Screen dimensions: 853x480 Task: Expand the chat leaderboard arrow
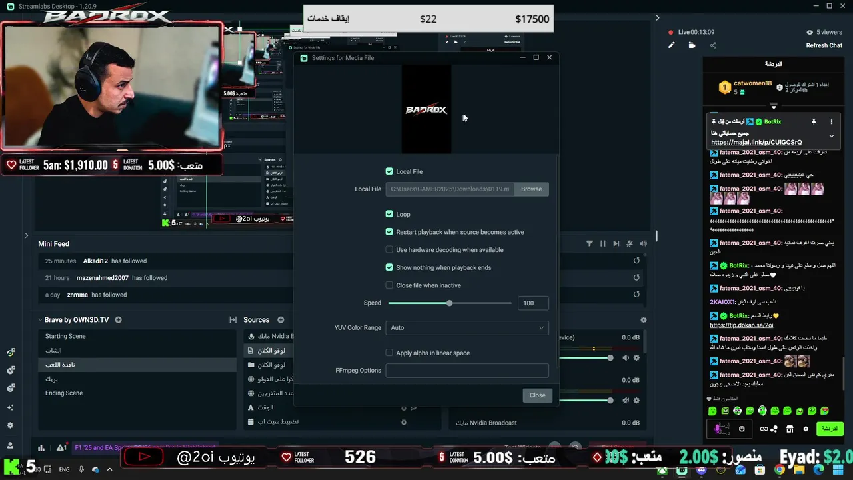pos(774,105)
